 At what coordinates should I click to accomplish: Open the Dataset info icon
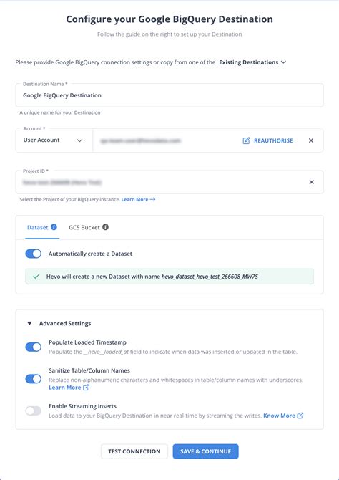[54, 227]
